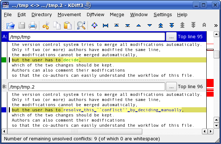This screenshot has width=221, height=144.
Task: Click the horizontal scrollbar thumb
Action: point(75,132)
